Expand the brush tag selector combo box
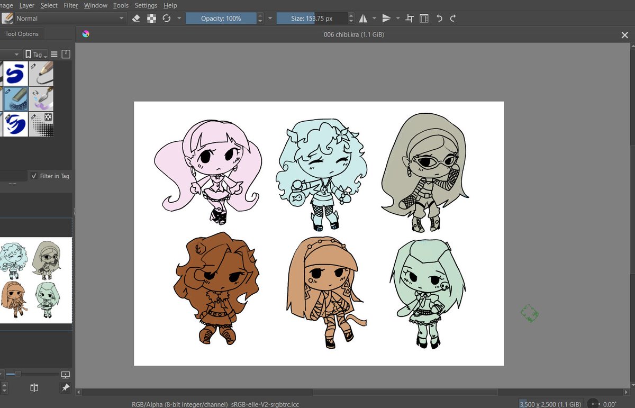The height and width of the screenshot is (408, 635). (x=11, y=54)
